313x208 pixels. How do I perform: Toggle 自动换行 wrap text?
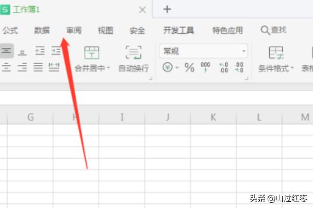click(x=134, y=59)
